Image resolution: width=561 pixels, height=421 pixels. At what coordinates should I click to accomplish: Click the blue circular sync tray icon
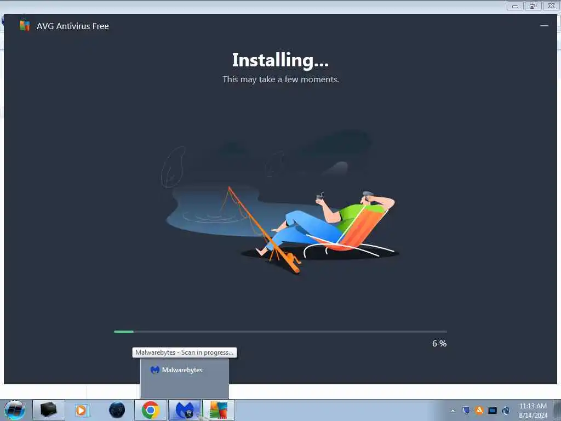point(506,410)
